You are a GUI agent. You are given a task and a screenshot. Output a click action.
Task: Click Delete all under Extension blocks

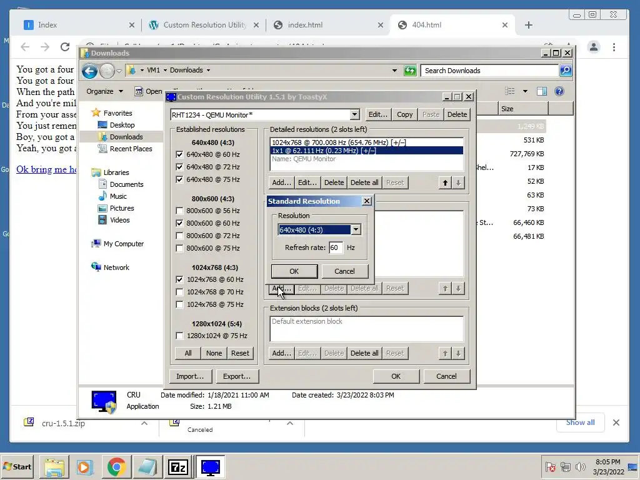pos(364,353)
